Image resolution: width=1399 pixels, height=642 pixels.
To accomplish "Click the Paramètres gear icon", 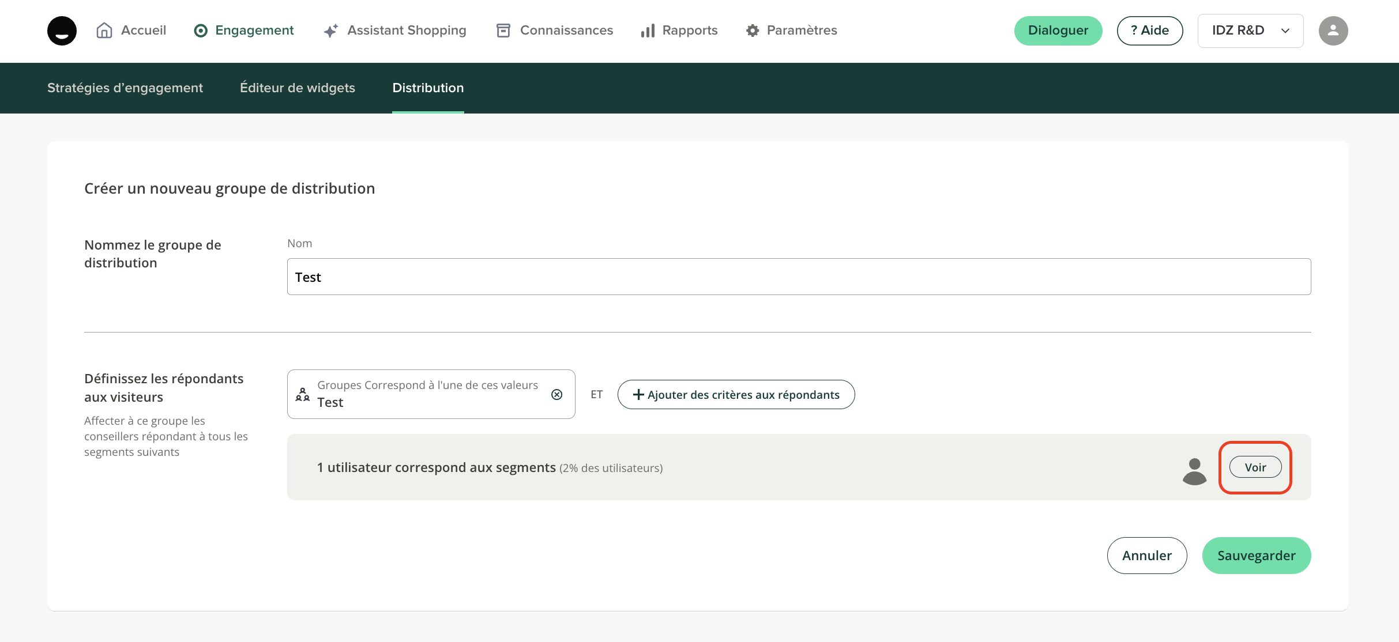I will point(753,31).
